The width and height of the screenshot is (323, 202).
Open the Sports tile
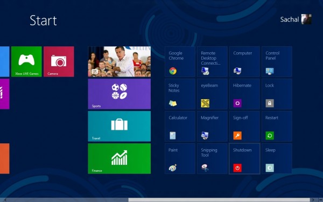point(120,94)
